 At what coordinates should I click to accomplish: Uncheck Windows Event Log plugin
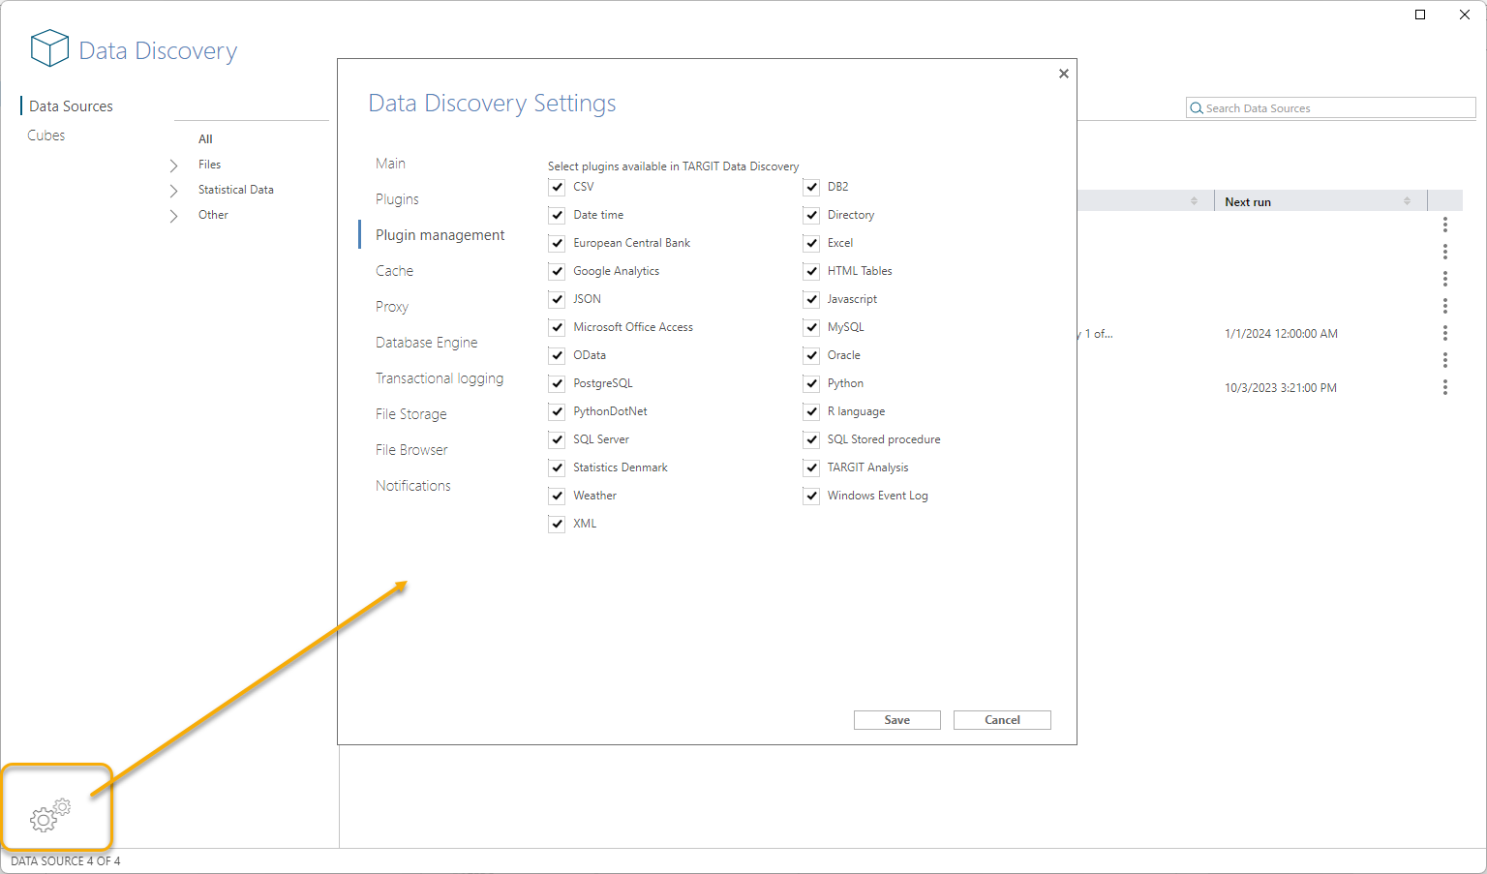click(811, 496)
